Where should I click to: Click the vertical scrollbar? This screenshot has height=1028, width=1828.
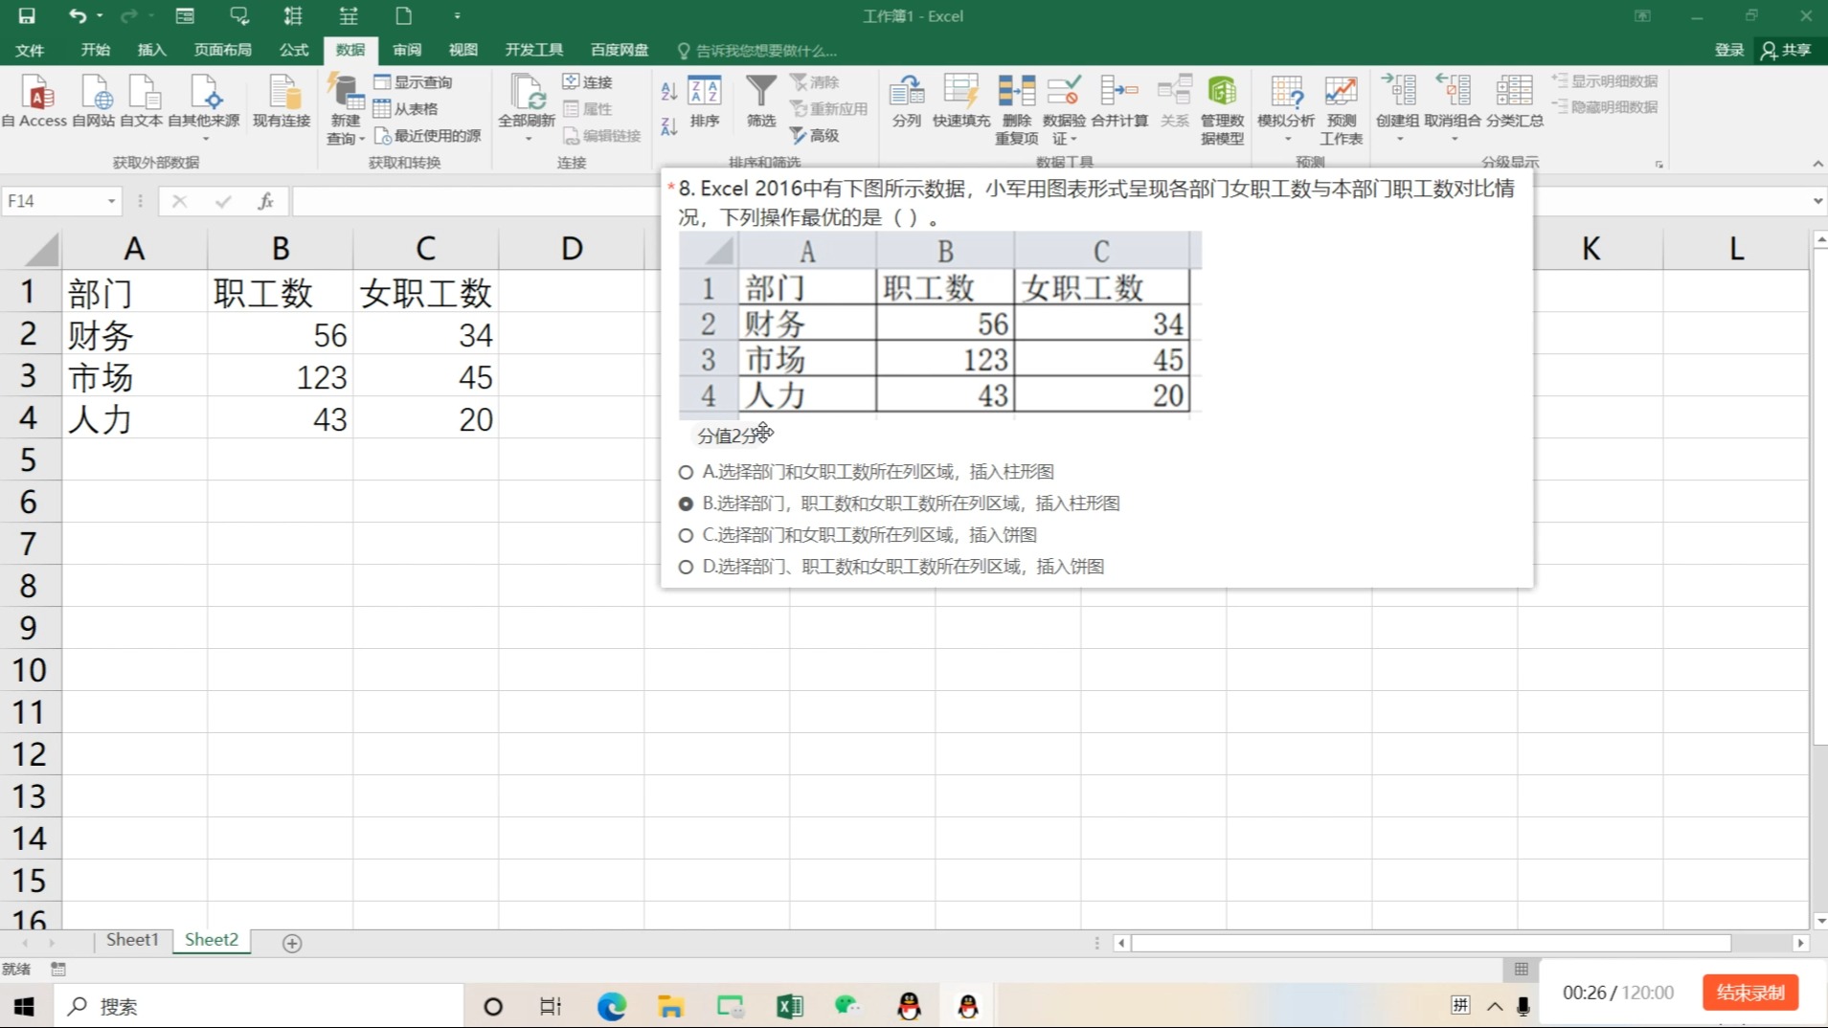(1820, 496)
